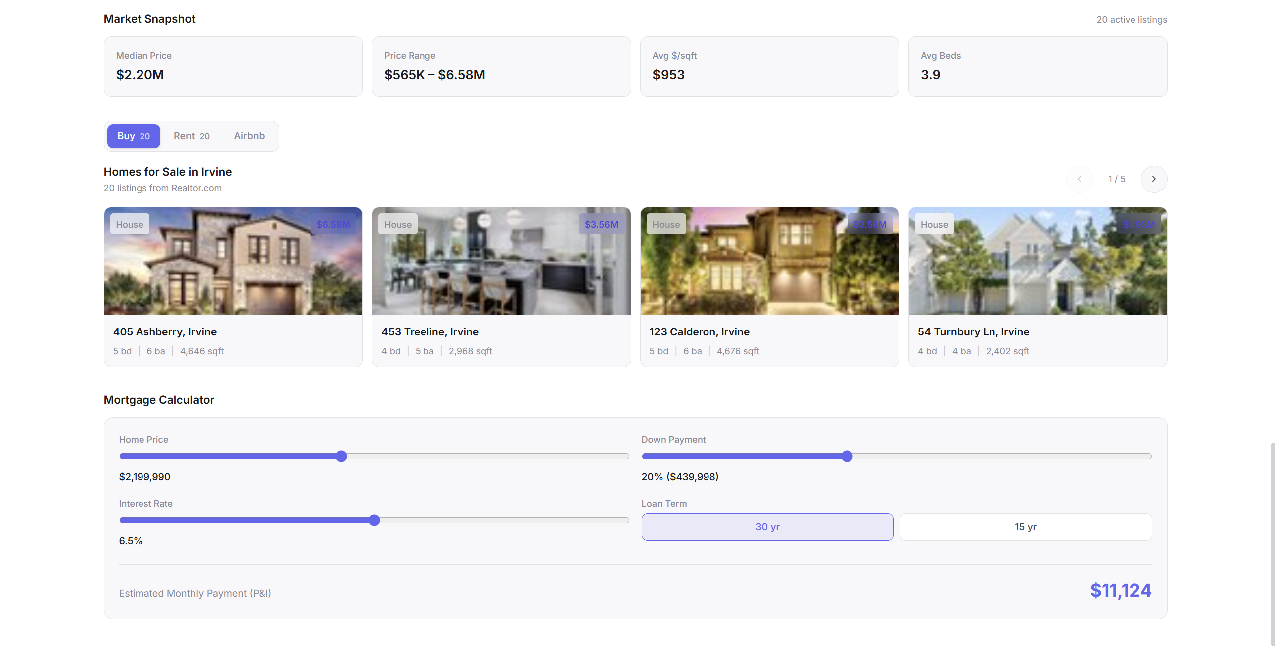Click the Median Price card
Screen dimensions: 1275x662
point(233,66)
